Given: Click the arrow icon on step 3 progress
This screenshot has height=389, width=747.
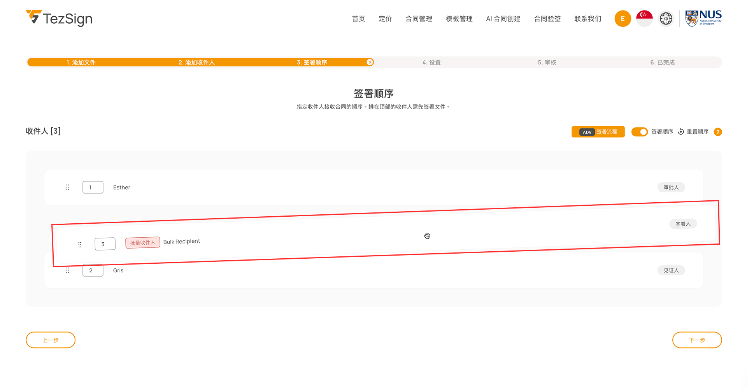Looking at the screenshot, I should coord(370,62).
